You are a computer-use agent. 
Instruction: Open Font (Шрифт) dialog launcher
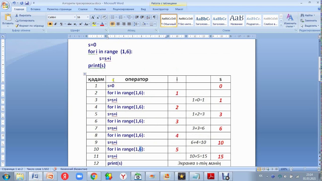point(106,30)
